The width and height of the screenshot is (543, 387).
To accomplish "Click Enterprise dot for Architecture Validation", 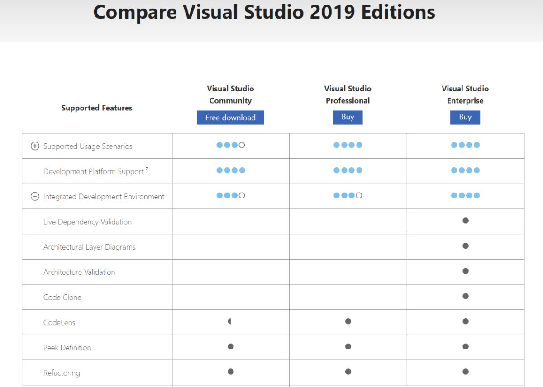I will 466,271.
